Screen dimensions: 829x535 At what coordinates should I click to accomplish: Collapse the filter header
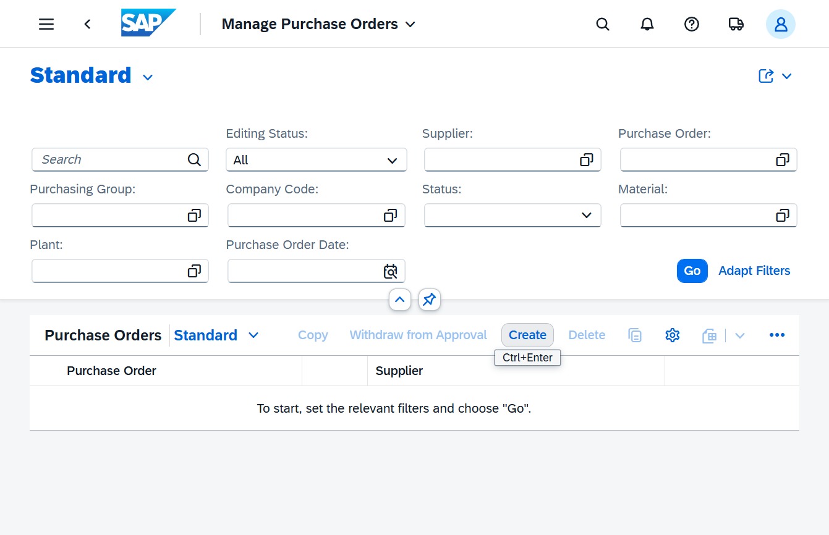pyautogui.click(x=399, y=300)
